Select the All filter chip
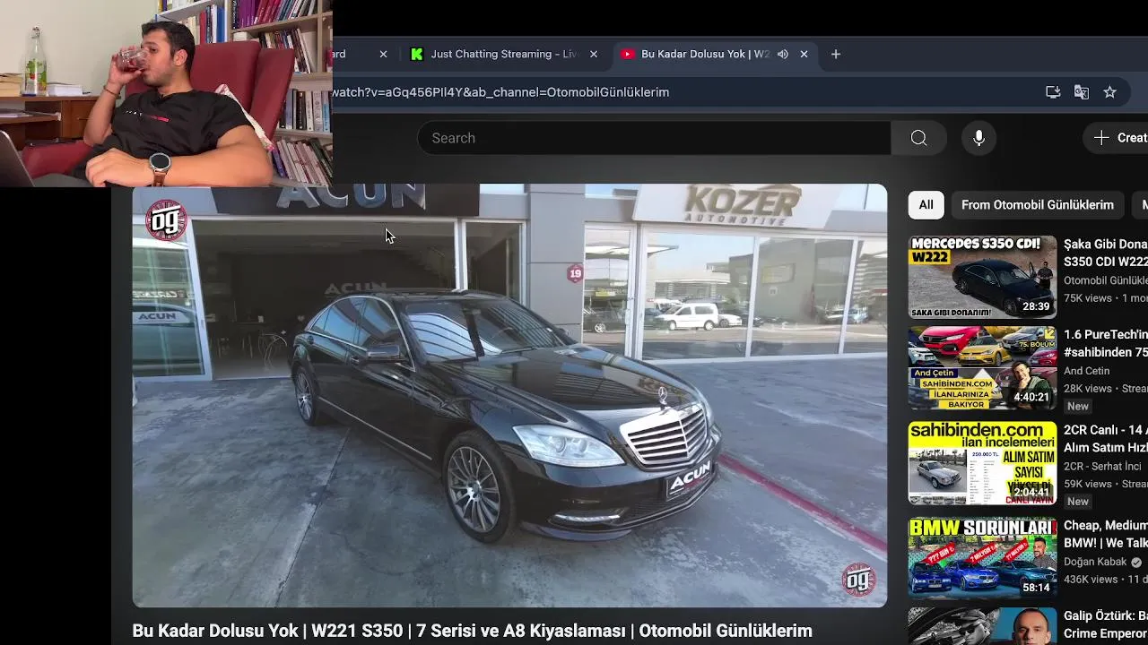The height and width of the screenshot is (645, 1148). [926, 205]
